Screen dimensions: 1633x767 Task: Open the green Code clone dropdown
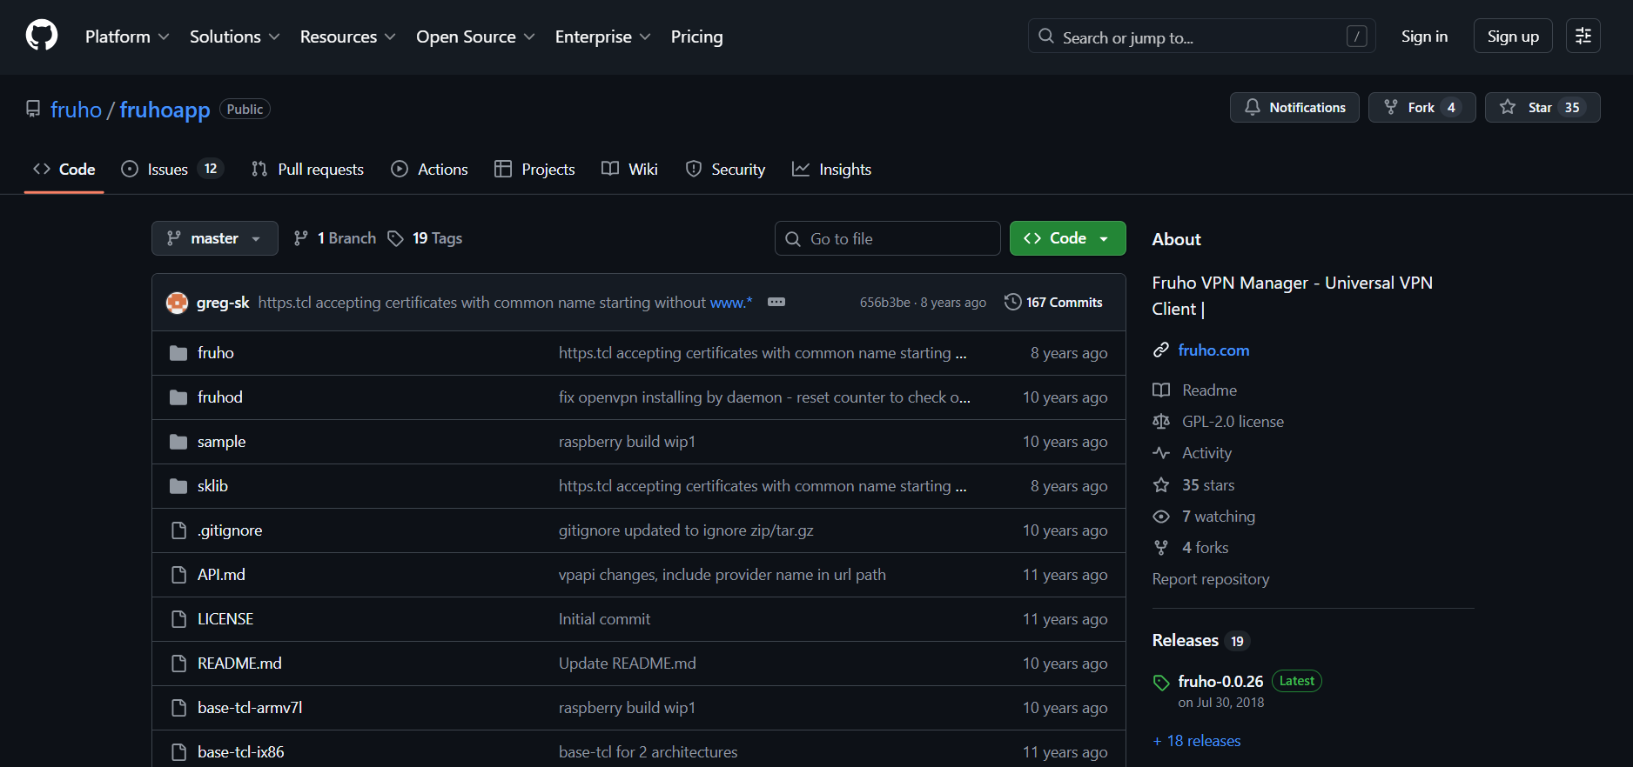[x=1068, y=238]
